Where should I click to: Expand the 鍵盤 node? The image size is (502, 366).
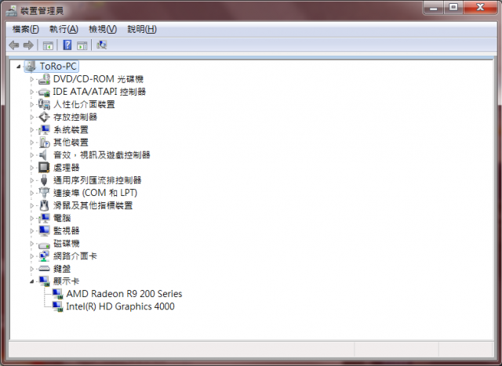click(x=31, y=269)
